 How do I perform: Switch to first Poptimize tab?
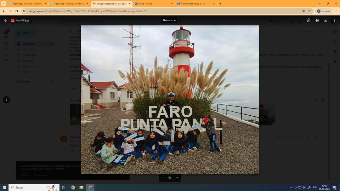(27, 4)
